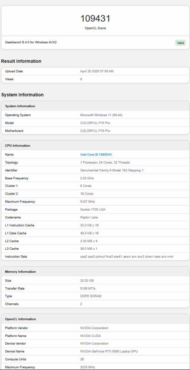Select the OpenCL Score value 109431
The width and height of the screenshot is (190, 370).
tap(95, 19)
